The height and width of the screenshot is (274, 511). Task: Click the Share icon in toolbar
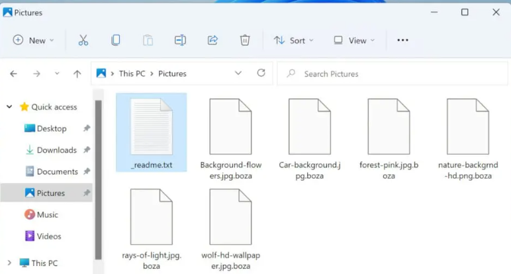tap(212, 40)
